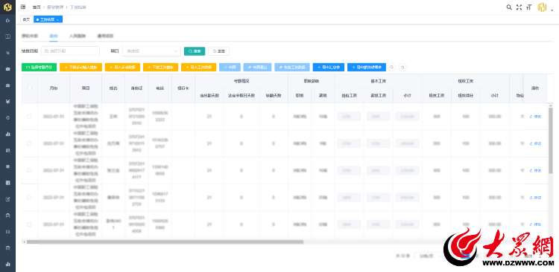Expand the avatar dropdown arrow
This screenshot has height=272, width=559.
coord(552,10)
